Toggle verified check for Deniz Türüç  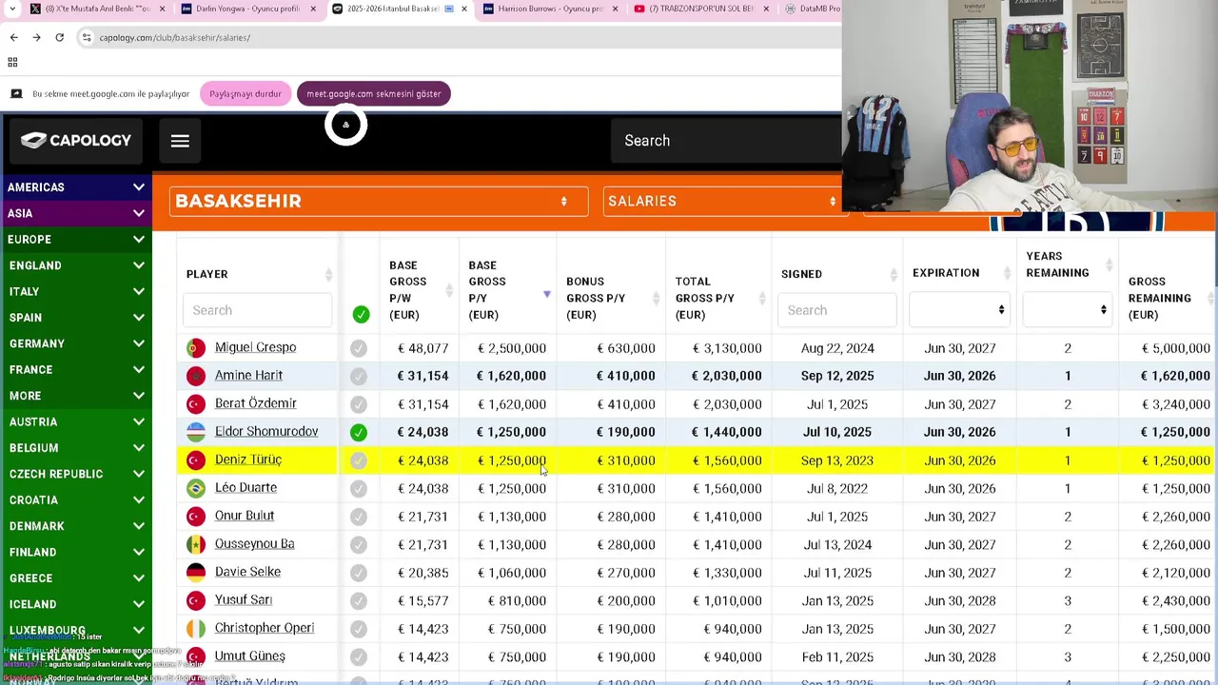[x=359, y=460]
